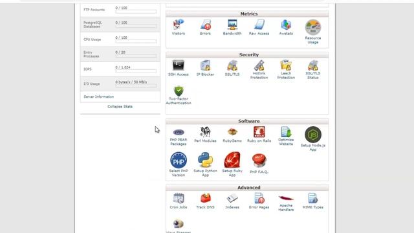Click the IOPS progress bar
Screen dimensions: 414x233
click(136, 71)
